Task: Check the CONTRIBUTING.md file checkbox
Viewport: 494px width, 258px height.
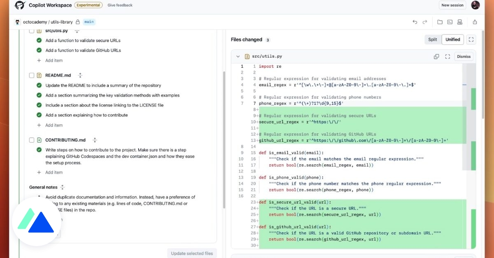Action: coord(31,140)
